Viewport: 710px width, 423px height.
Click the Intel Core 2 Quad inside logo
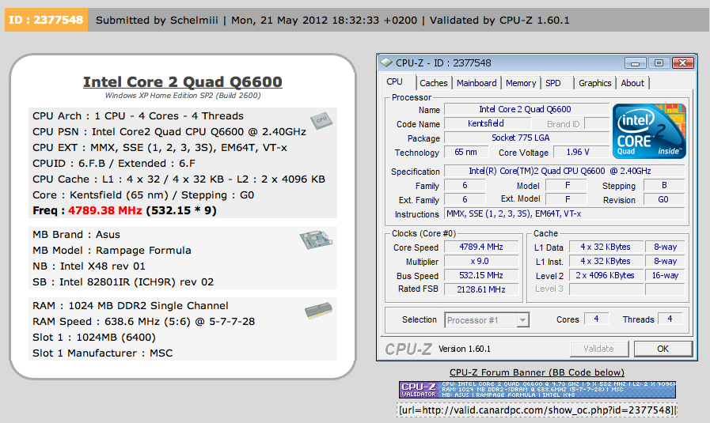[x=649, y=131]
